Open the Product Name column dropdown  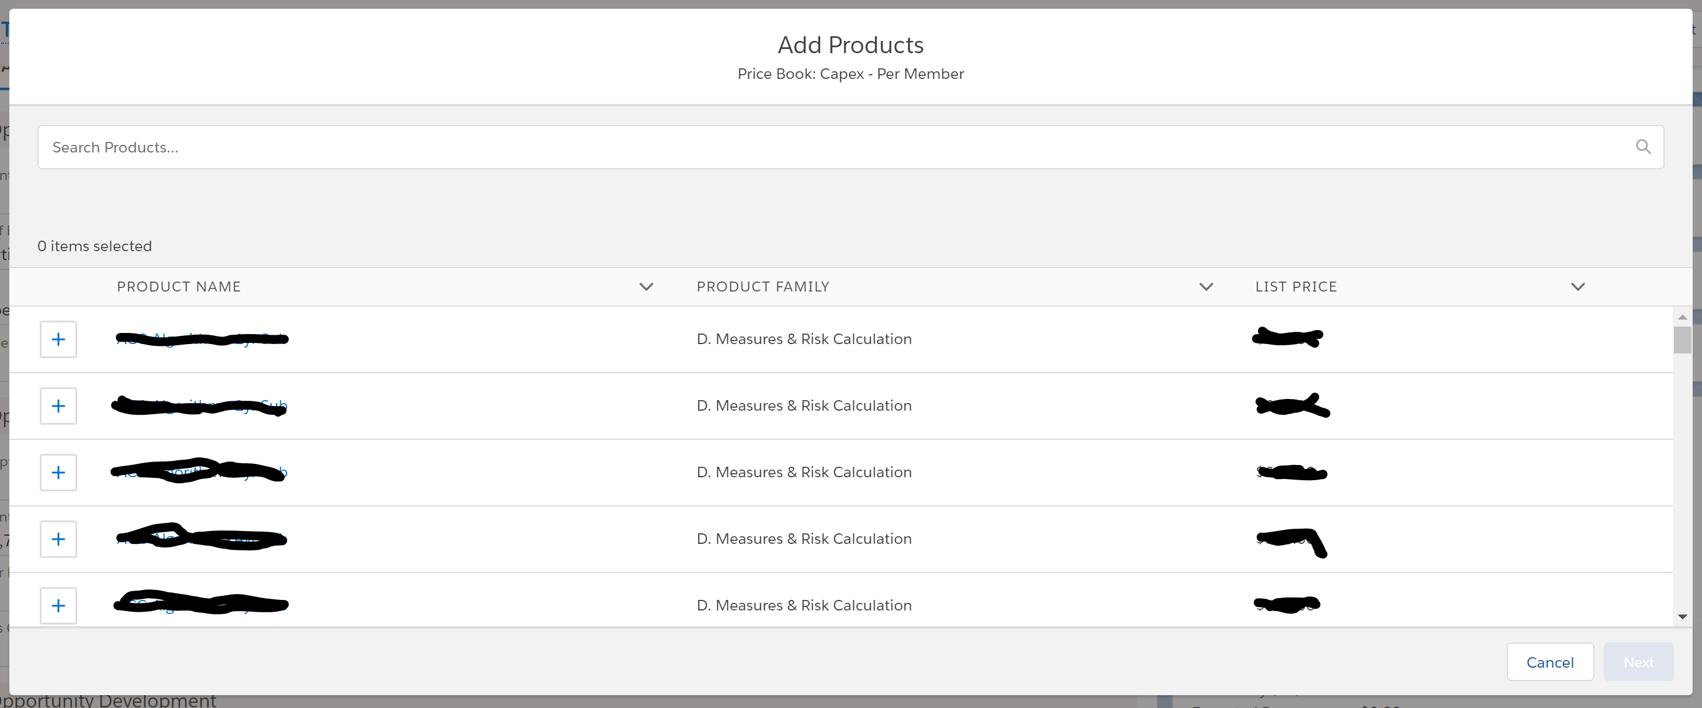click(647, 287)
